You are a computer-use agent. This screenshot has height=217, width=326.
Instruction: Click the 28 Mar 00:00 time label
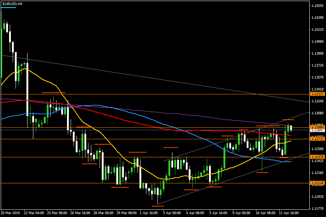pyautogui.click(x=103, y=213)
